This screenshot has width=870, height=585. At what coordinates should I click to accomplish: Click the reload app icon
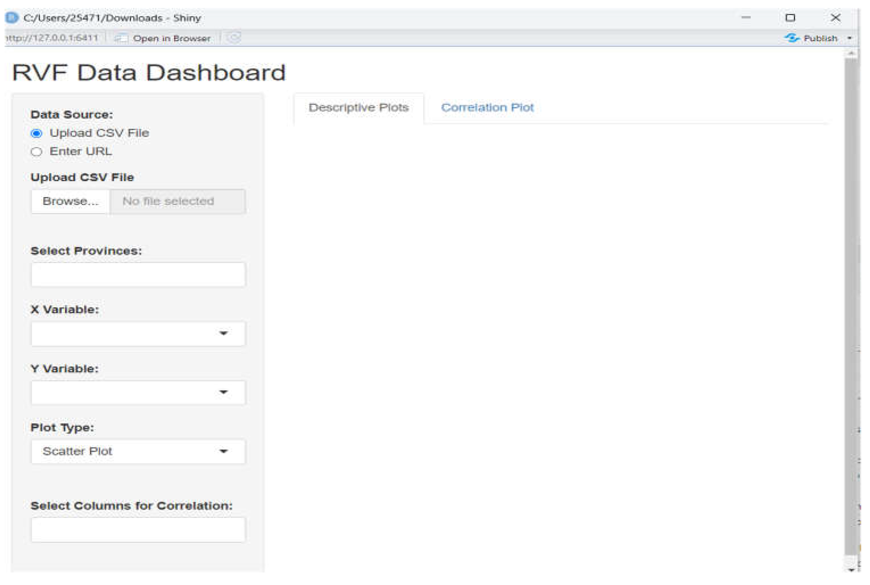pos(234,38)
